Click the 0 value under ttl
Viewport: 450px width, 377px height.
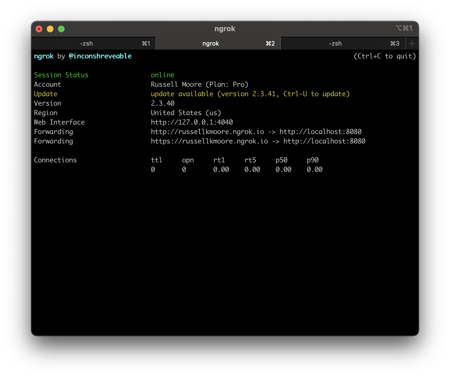pos(153,170)
